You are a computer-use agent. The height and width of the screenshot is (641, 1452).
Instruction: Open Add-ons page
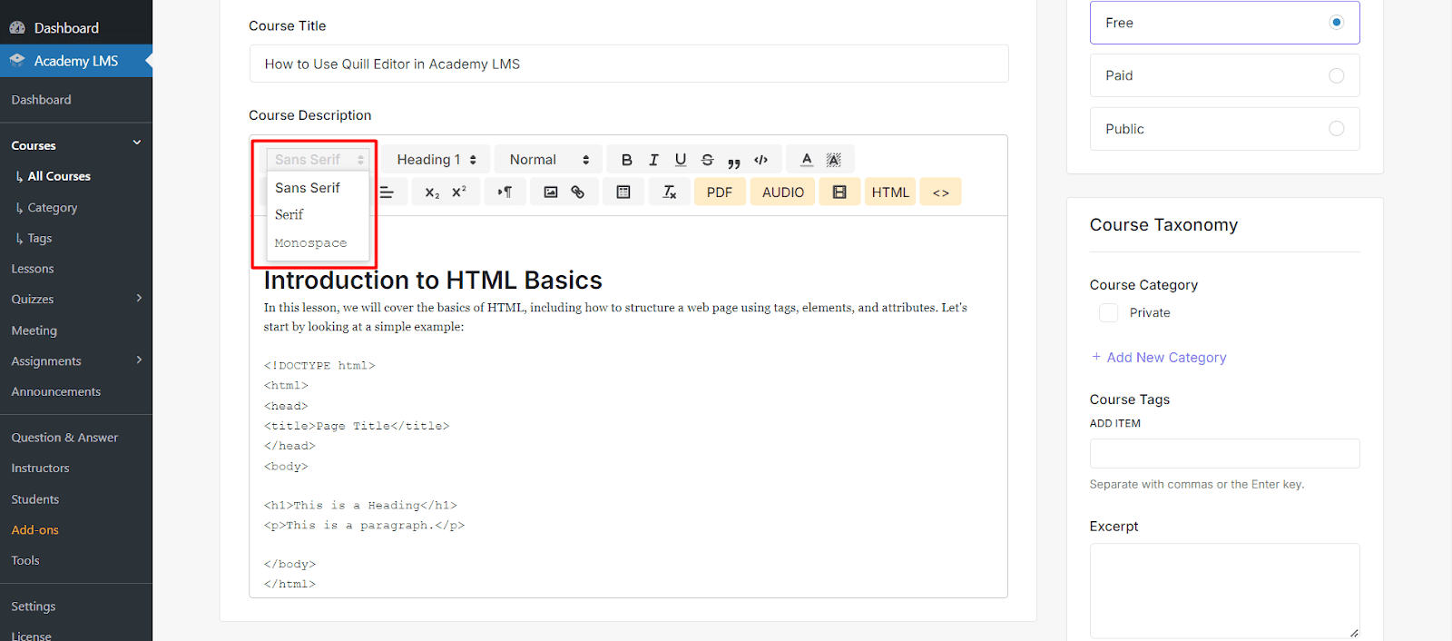pyautogui.click(x=35, y=530)
